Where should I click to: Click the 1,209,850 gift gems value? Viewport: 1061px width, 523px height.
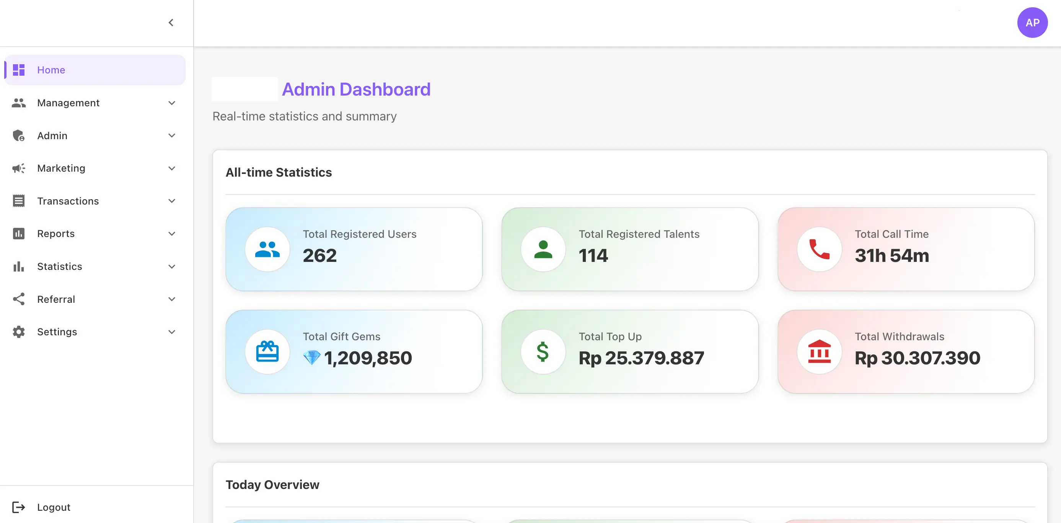368,358
